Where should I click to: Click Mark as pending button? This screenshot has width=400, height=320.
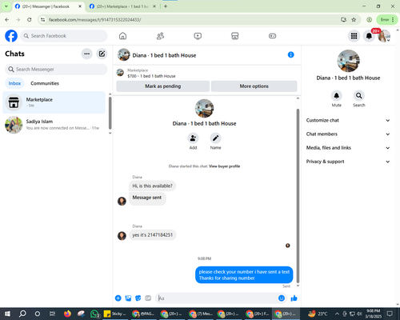click(x=162, y=86)
